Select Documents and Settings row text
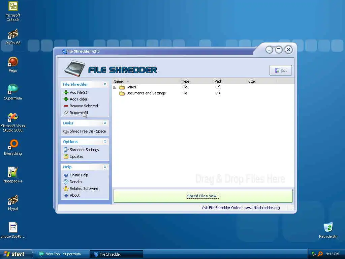345x259 pixels. pos(146,93)
